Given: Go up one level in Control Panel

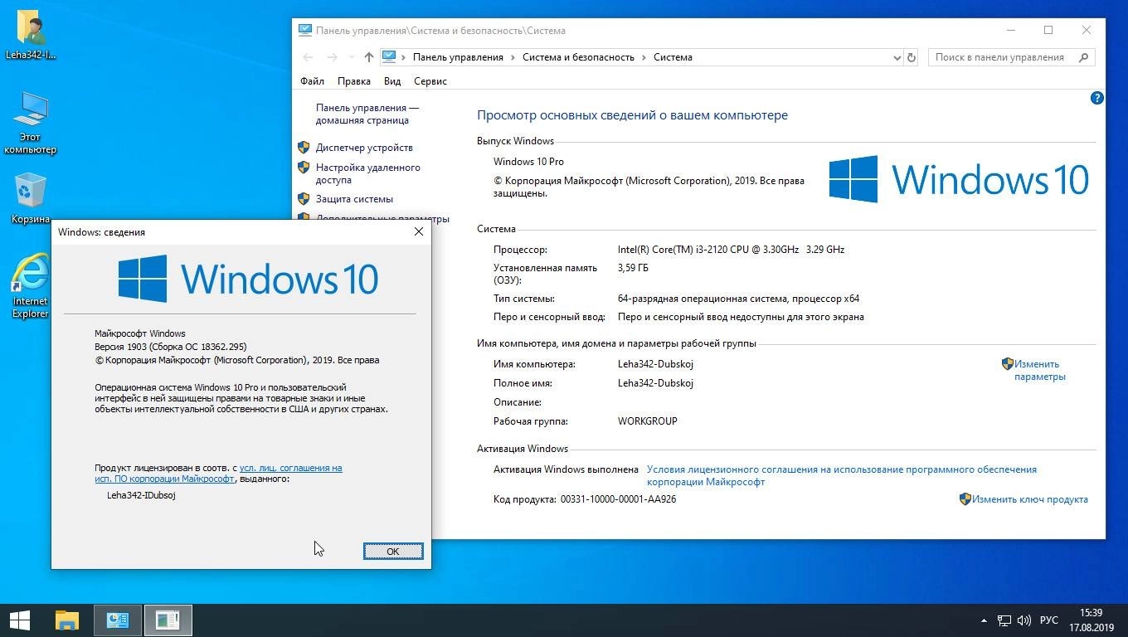Looking at the screenshot, I should [369, 57].
